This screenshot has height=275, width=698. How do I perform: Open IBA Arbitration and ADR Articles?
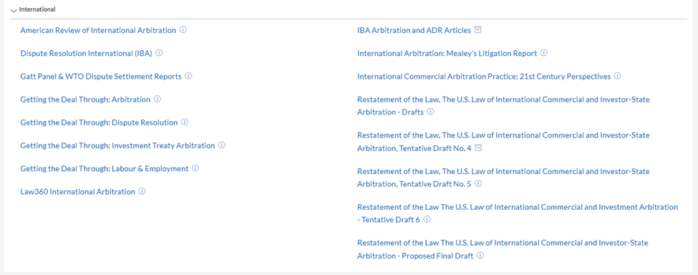click(x=414, y=30)
